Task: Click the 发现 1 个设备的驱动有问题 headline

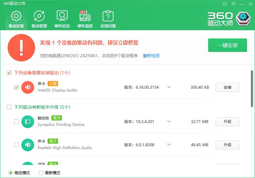Action: pyautogui.click(x=89, y=43)
